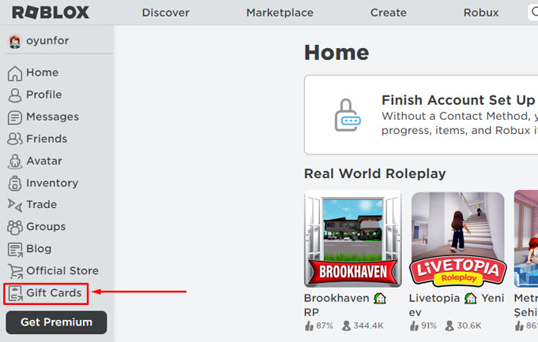Select Home label in the sidebar
Image resolution: width=538 pixels, height=342 pixels.
coord(42,72)
